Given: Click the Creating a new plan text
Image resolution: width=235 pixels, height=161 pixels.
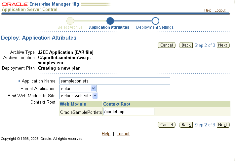Looking at the screenshot, I should click(x=59, y=68).
